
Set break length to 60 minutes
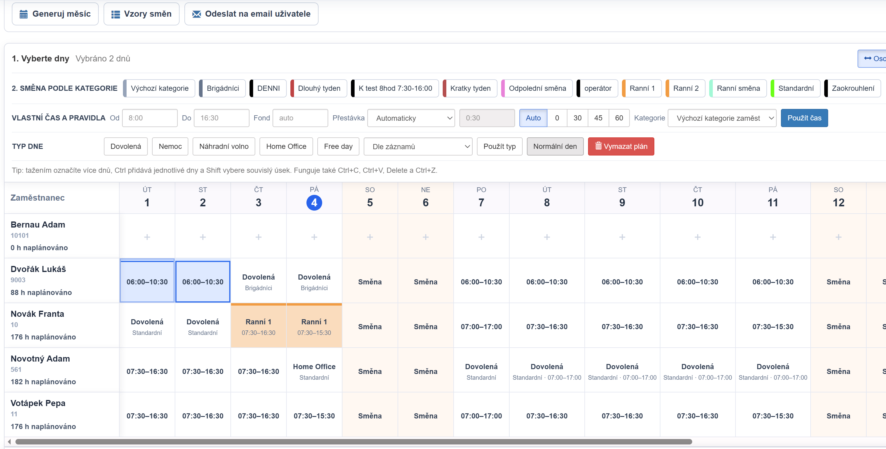coord(619,118)
